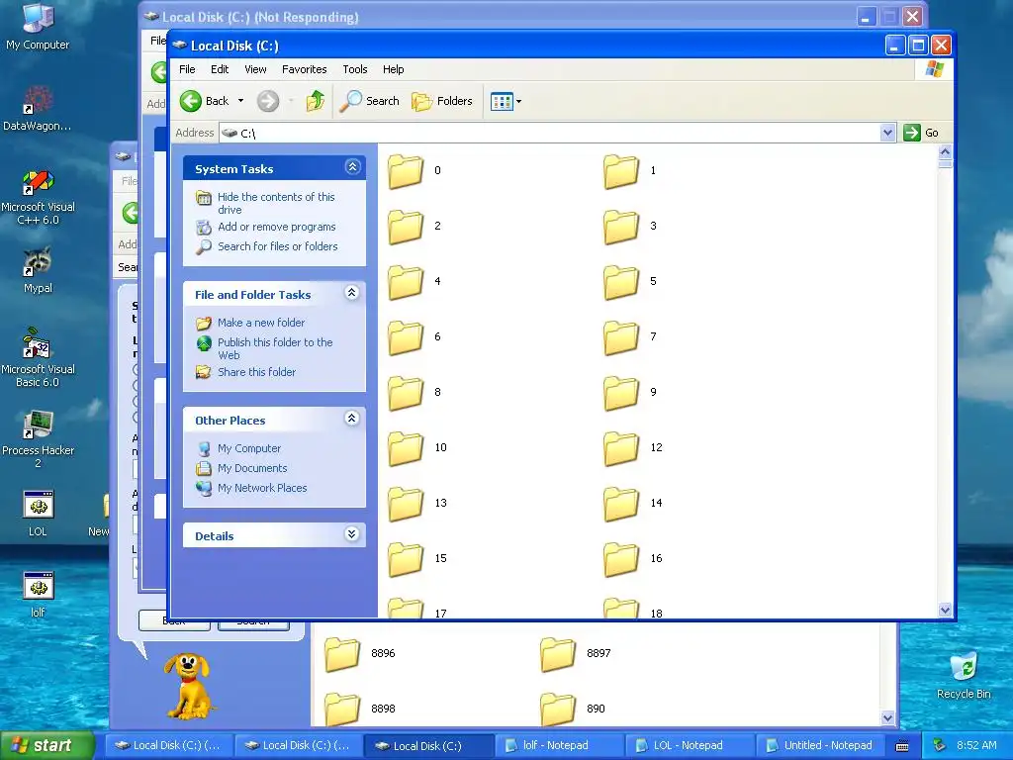This screenshot has width=1013, height=760.
Task: Select folder 8898 in background window
Action: pyautogui.click(x=341, y=710)
